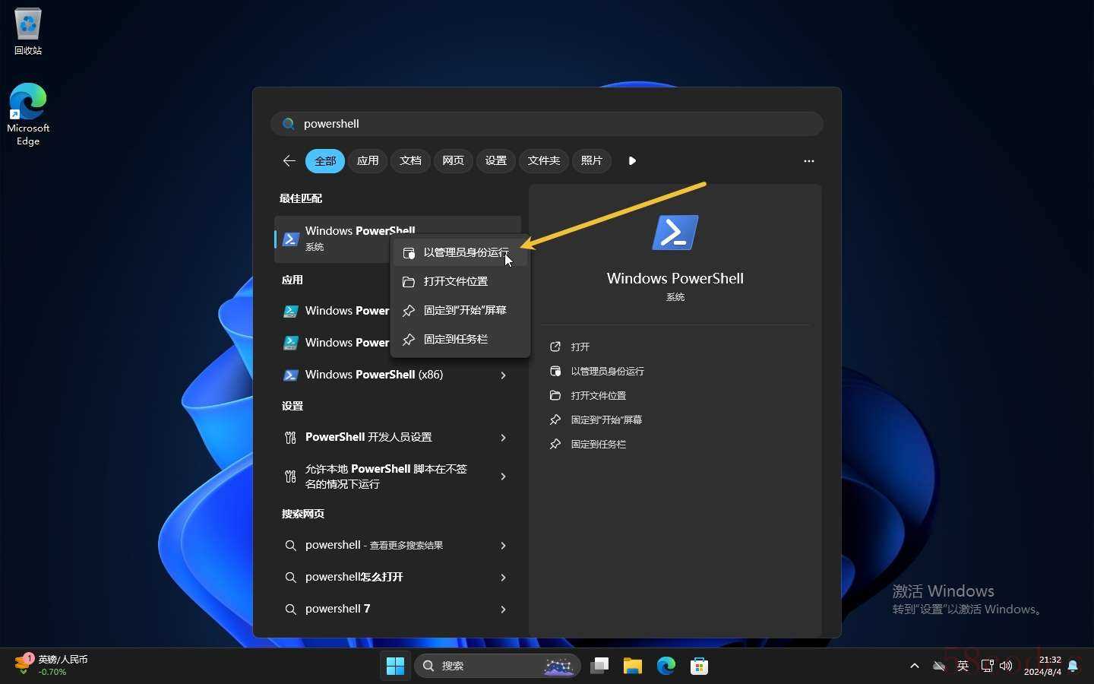
Task: Show more filters with the play arrow
Action: [632, 160]
